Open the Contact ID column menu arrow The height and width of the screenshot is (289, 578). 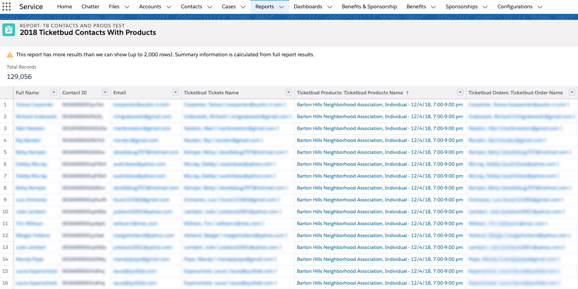[x=105, y=92]
